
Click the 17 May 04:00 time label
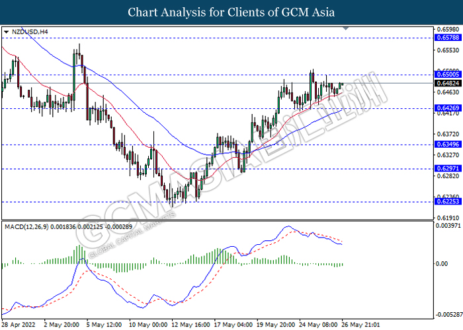click(x=233, y=325)
